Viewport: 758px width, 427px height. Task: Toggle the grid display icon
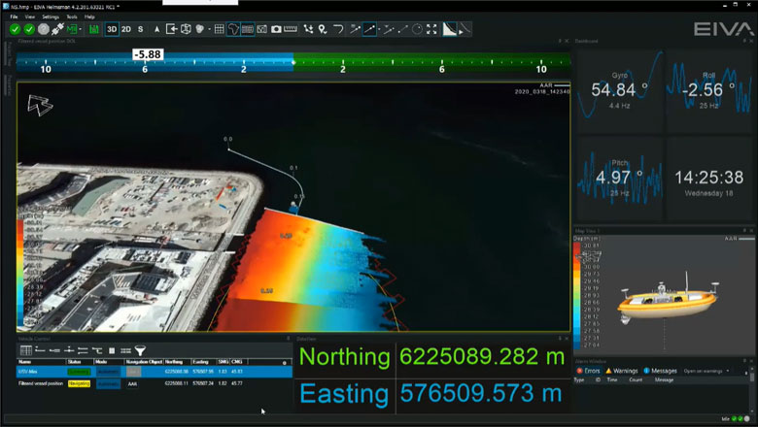coord(219,29)
